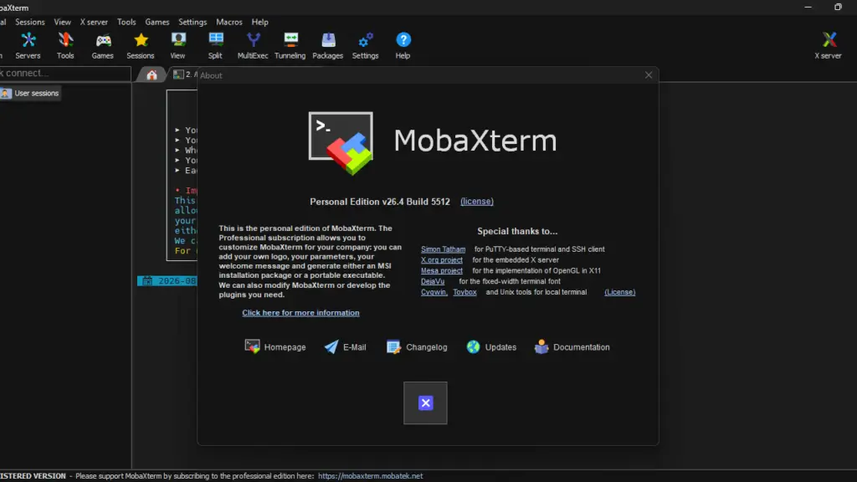The image size is (857, 482).
Task: Open the Cygwin link
Action: pyautogui.click(x=434, y=292)
